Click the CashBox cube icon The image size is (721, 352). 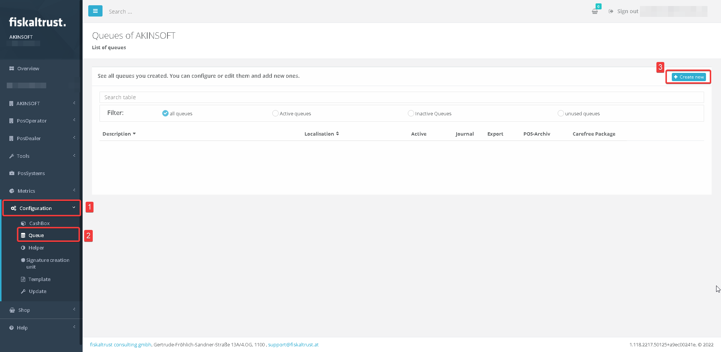click(23, 223)
